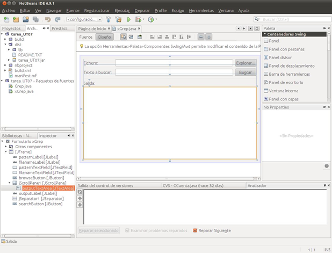Switch to the Página de Inicio tab
The height and width of the screenshot is (253, 332).
(x=92, y=28)
